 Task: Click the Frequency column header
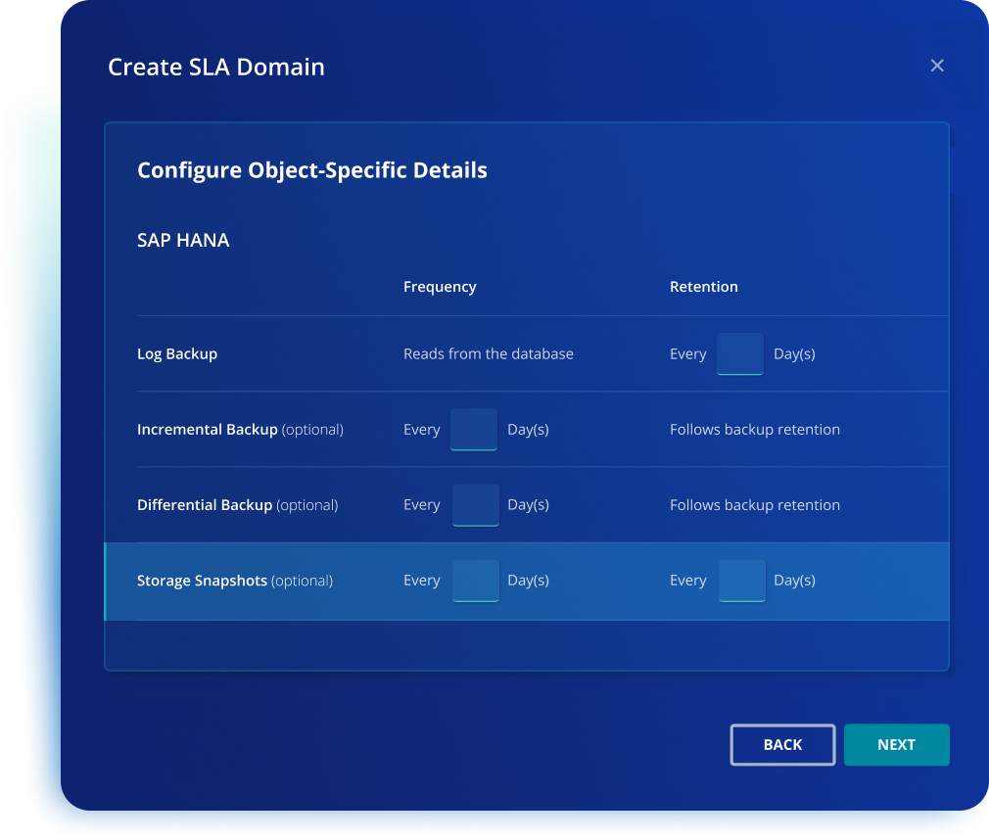[x=440, y=287]
